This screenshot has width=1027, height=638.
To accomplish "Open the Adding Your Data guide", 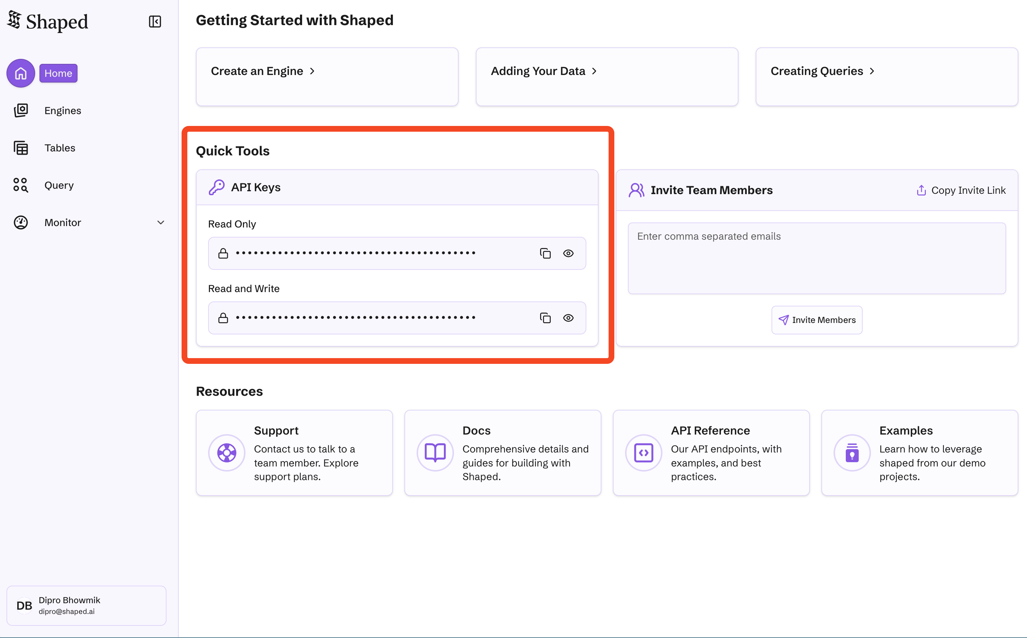I will point(543,71).
